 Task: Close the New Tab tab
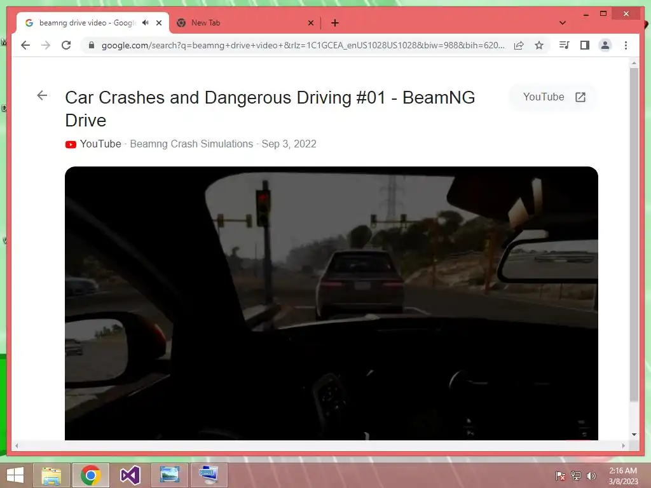point(310,23)
